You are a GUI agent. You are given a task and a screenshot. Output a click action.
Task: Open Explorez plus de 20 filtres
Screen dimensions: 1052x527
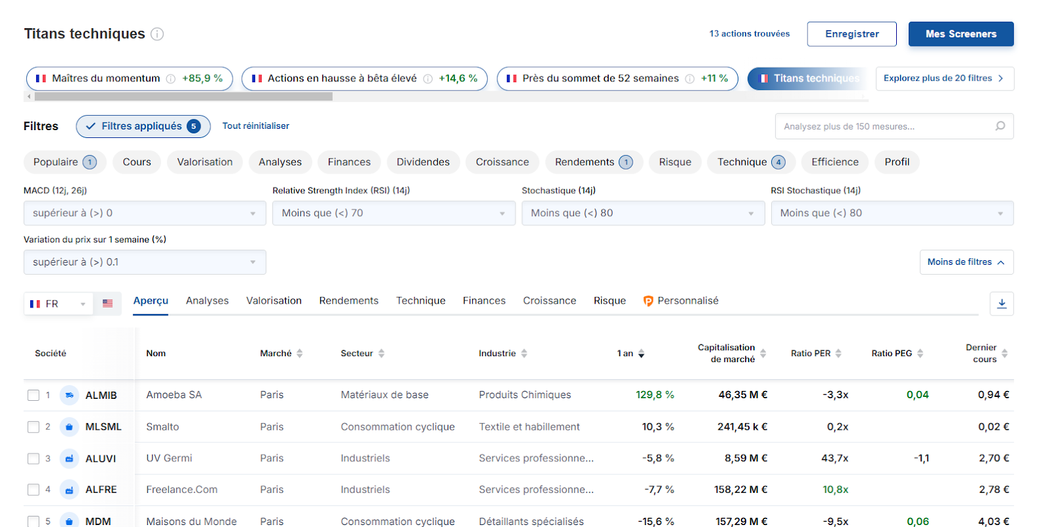tap(944, 78)
